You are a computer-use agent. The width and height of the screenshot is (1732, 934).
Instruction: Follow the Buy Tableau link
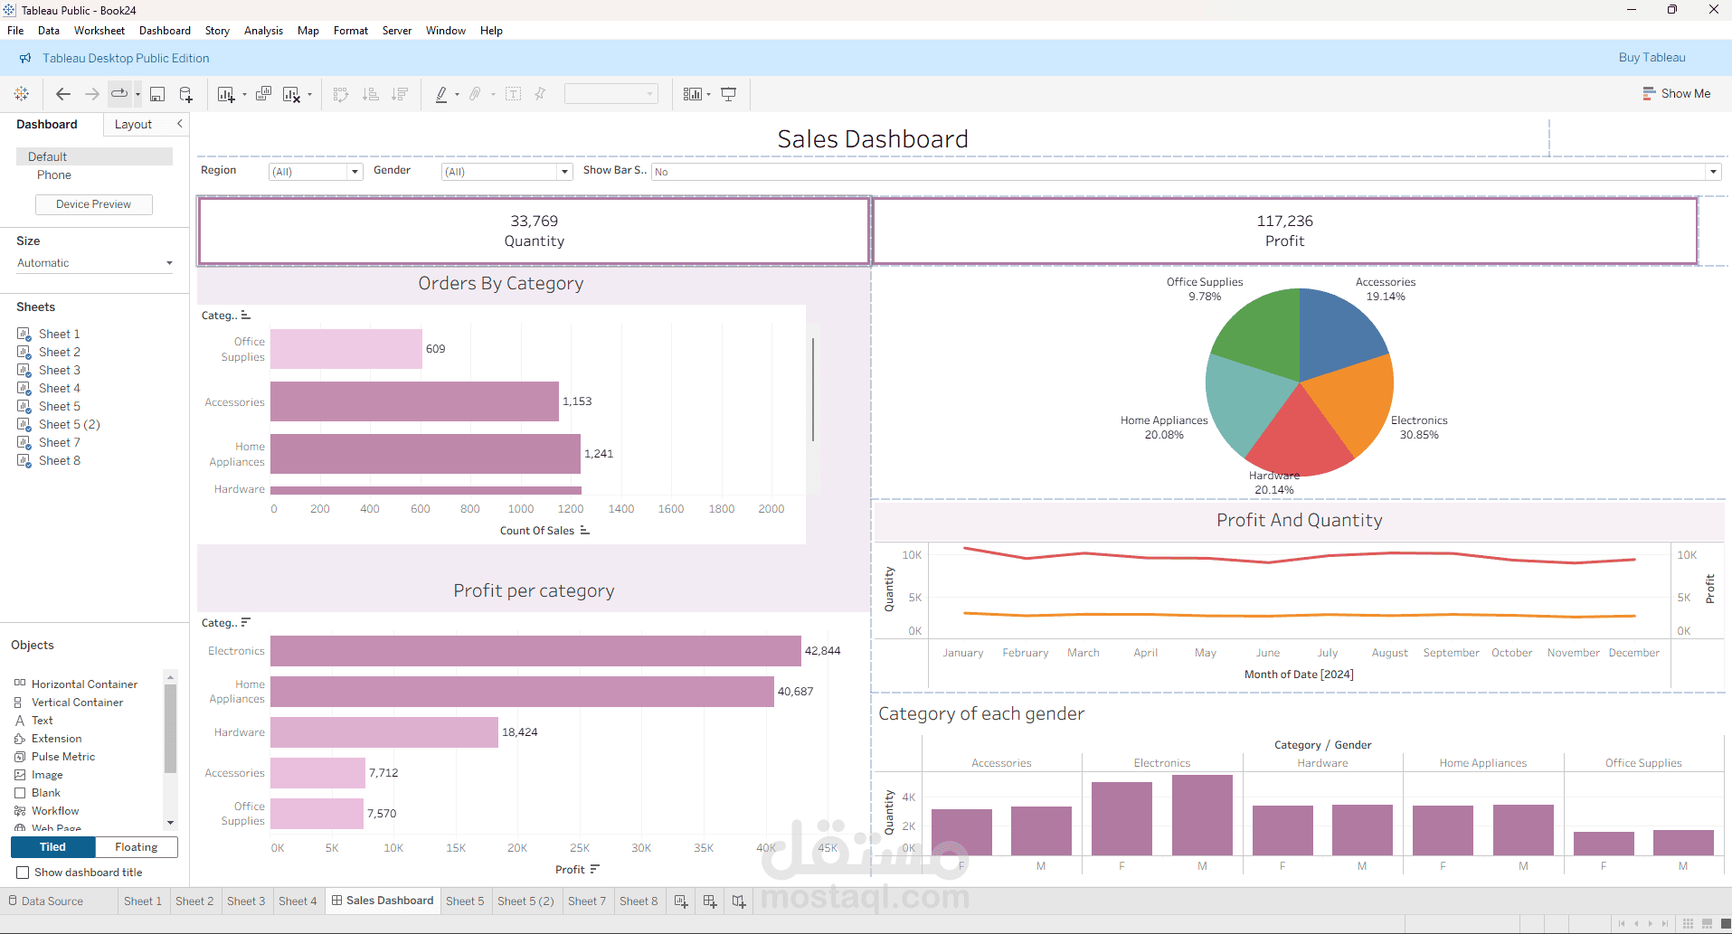pyautogui.click(x=1652, y=57)
